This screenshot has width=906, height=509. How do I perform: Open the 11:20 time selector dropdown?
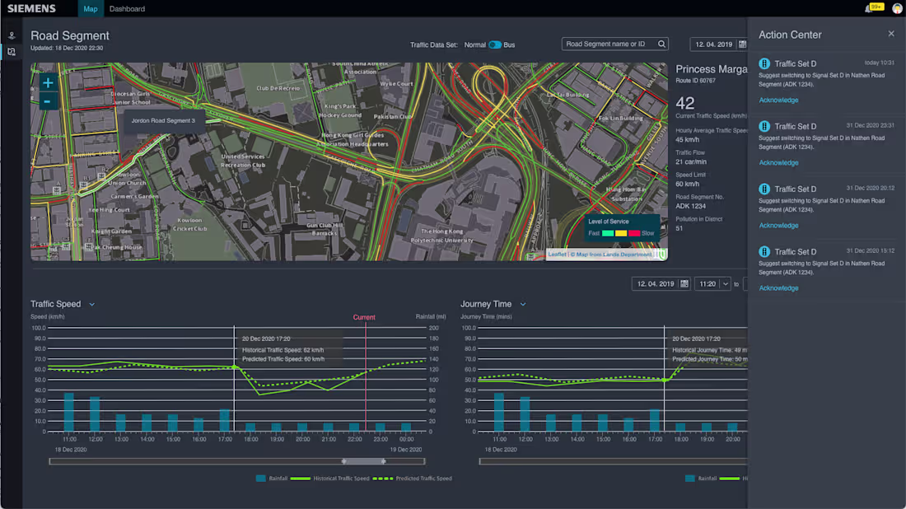click(725, 283)
